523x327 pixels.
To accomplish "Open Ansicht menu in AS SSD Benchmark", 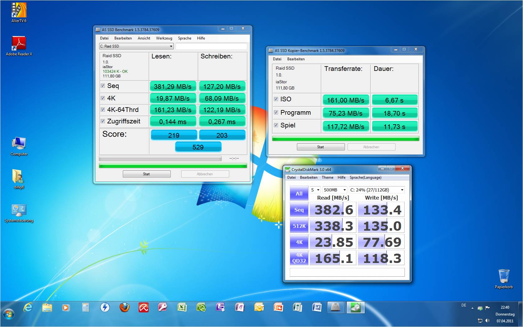I will pos(144,38).
